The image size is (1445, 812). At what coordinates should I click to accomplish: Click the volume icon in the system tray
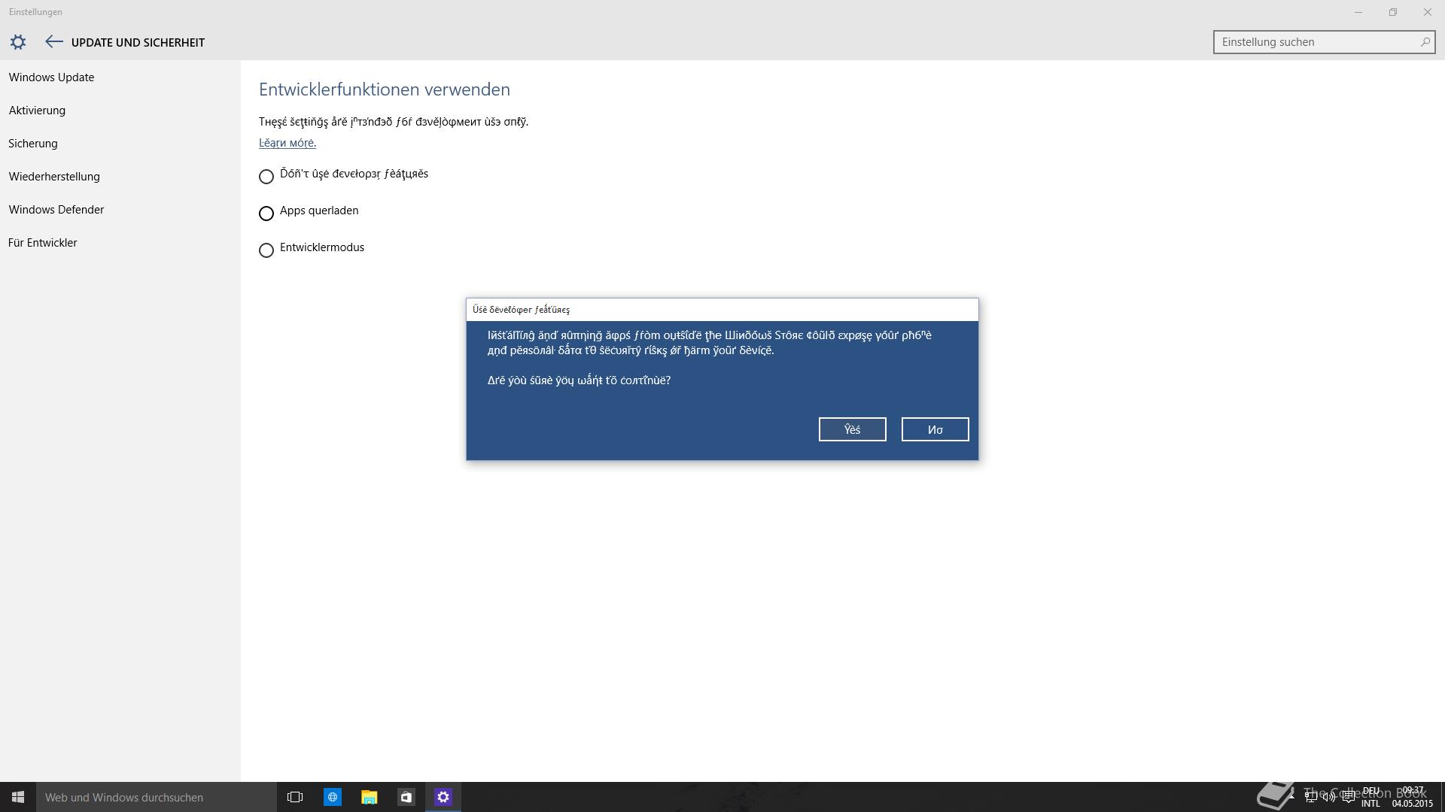(1329, 797)
